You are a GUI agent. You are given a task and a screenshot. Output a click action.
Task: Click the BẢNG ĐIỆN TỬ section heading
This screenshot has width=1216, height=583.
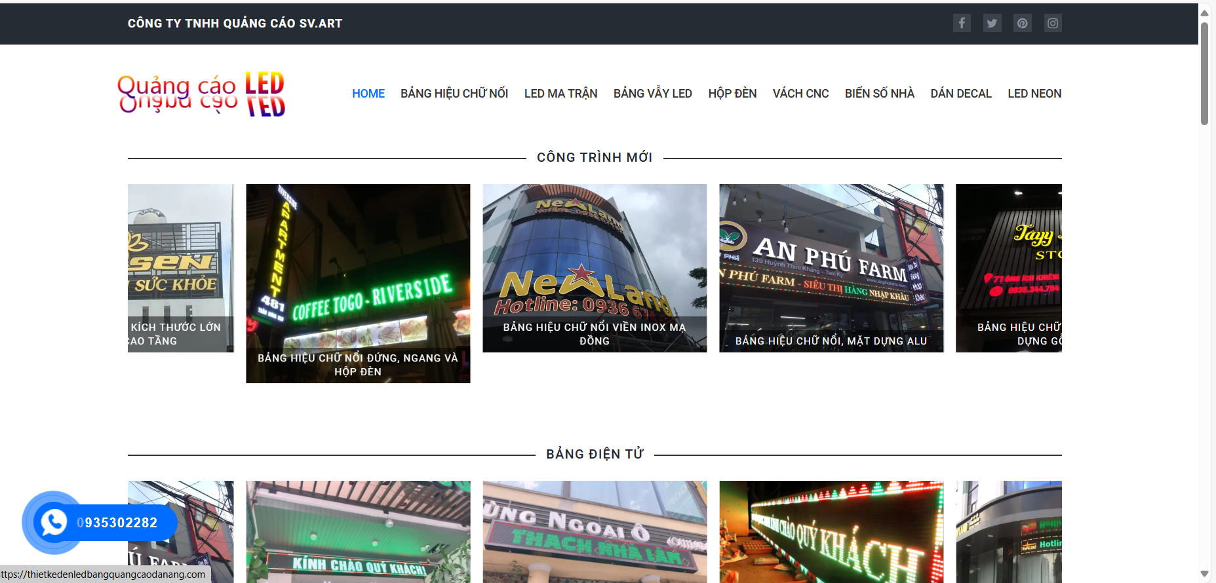(595, 454)
